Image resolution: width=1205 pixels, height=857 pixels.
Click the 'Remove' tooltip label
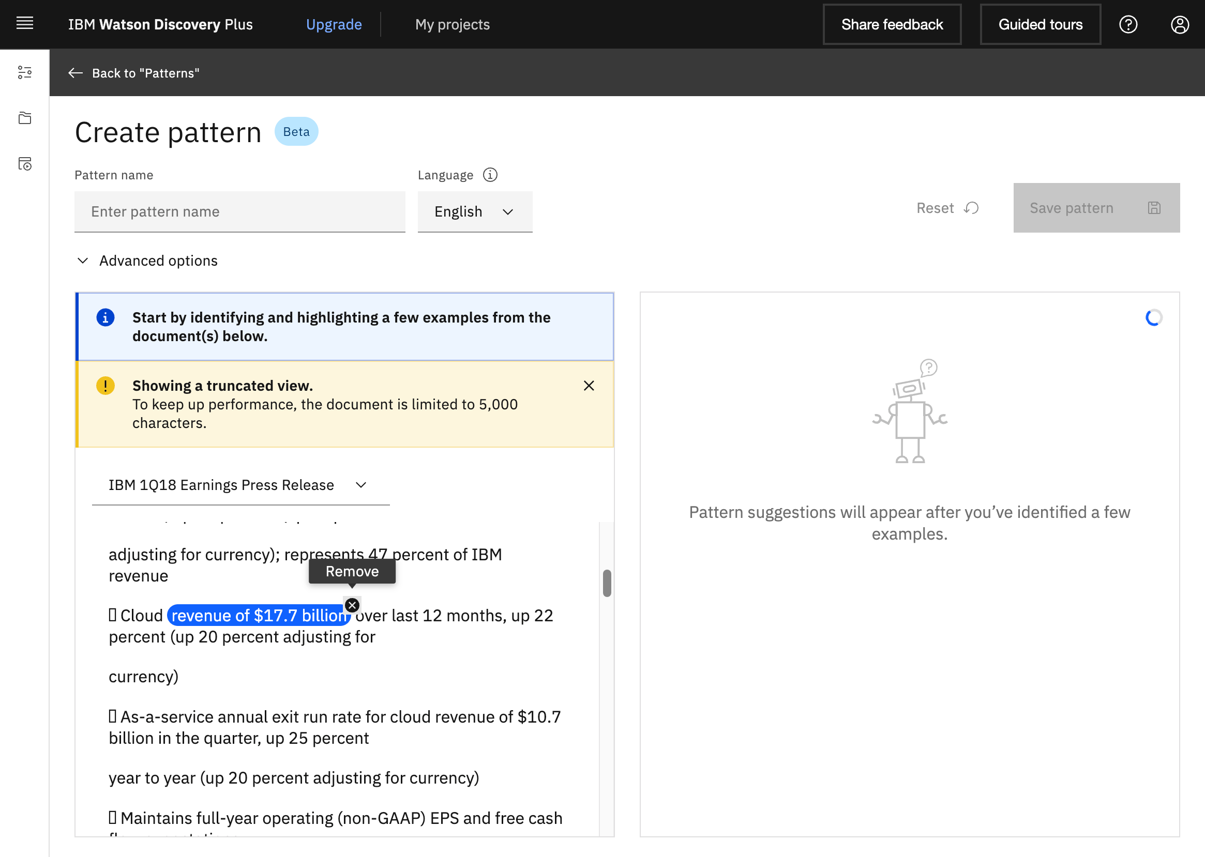352,571
